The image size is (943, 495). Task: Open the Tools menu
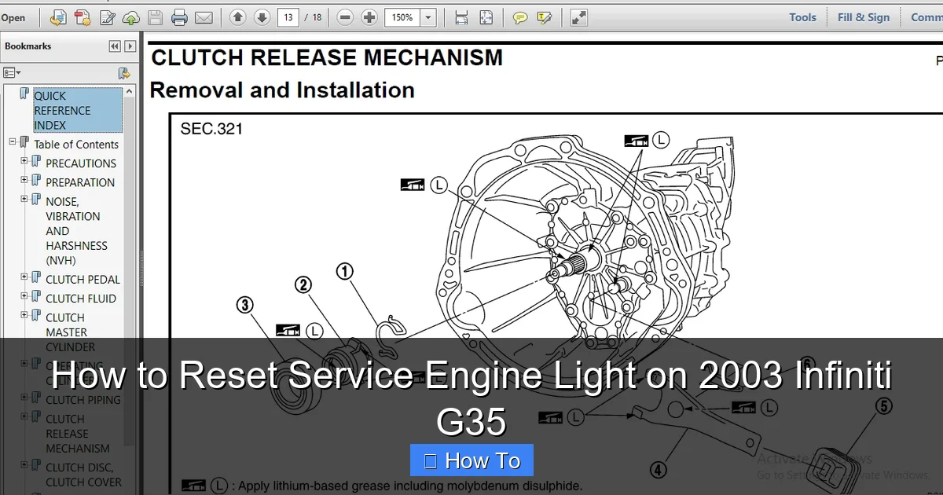802,16
